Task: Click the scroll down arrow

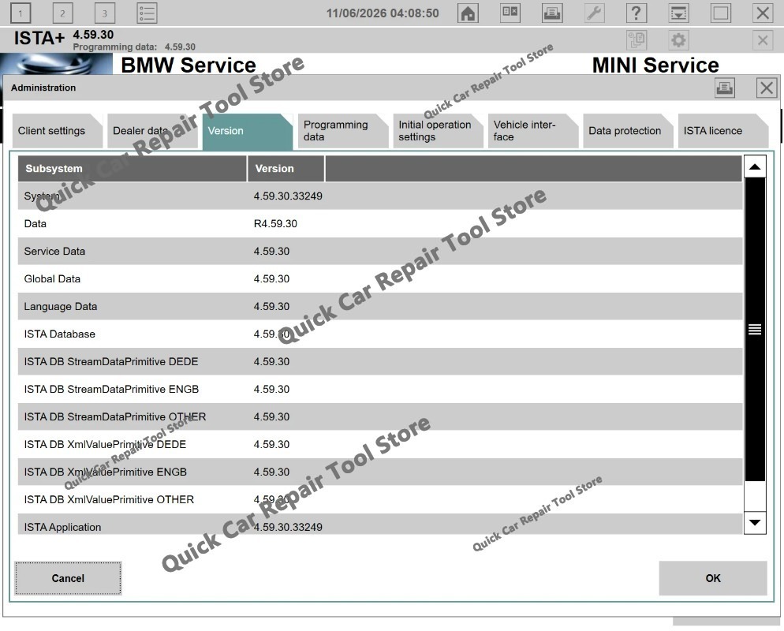Action: click(x=755, y=522)
